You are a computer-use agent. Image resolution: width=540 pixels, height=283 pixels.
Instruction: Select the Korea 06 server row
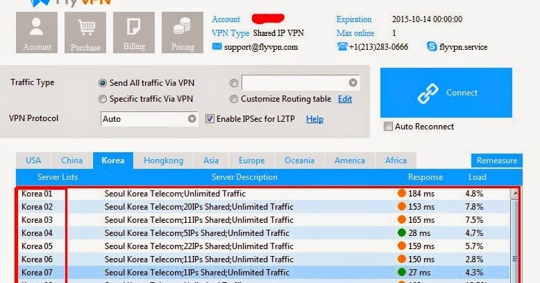[264, 259]
